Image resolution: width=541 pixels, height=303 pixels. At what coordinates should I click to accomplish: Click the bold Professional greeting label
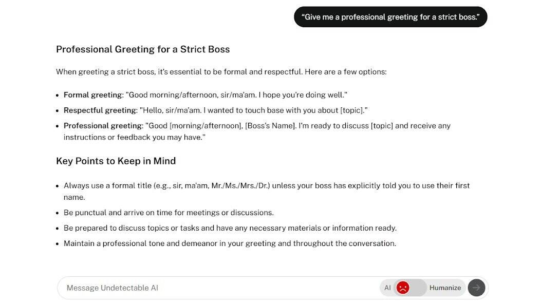point(103,126)
